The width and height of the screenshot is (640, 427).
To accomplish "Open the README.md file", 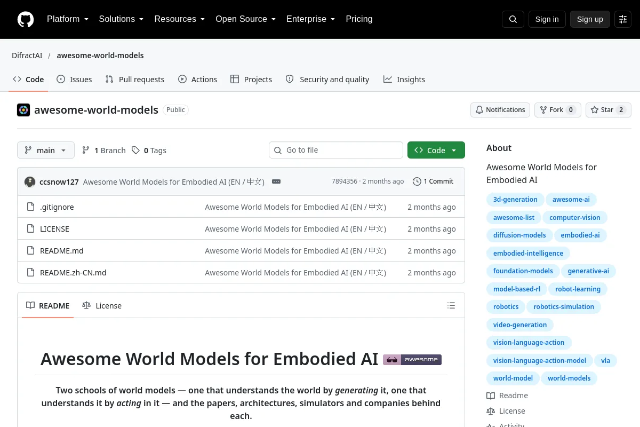I will [62, 251].
